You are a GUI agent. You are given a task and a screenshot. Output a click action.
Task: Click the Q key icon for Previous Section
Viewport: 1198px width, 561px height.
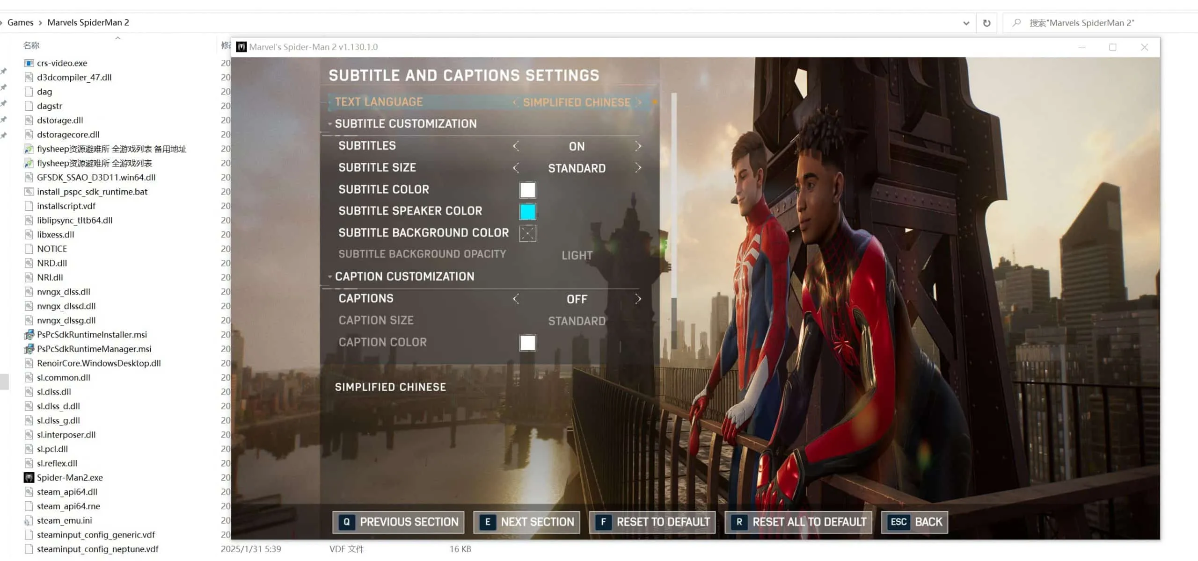click(346, 522)
